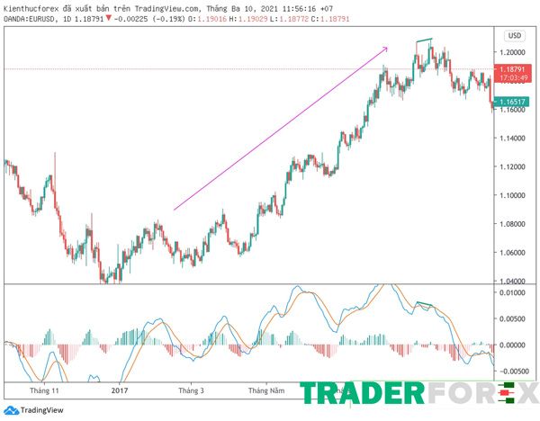Click the 1D timeframe label
This screenshot has height=421, width=540.
(x=67, y=19)
